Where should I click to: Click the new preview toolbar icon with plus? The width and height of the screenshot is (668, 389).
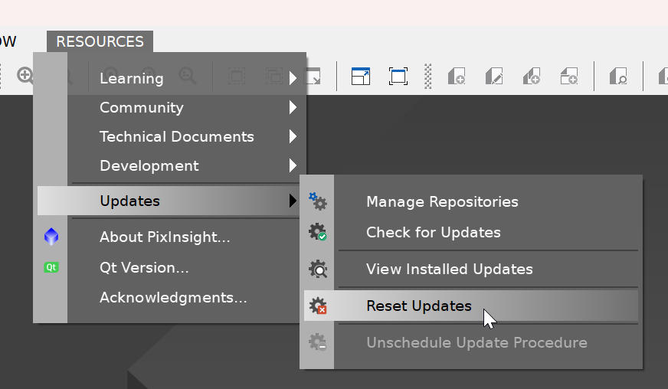[x=457, y=77]
